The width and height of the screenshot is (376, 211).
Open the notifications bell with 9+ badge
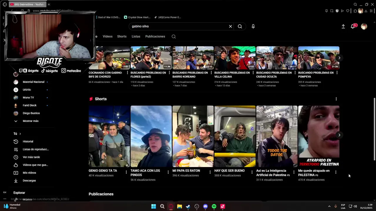353,26
